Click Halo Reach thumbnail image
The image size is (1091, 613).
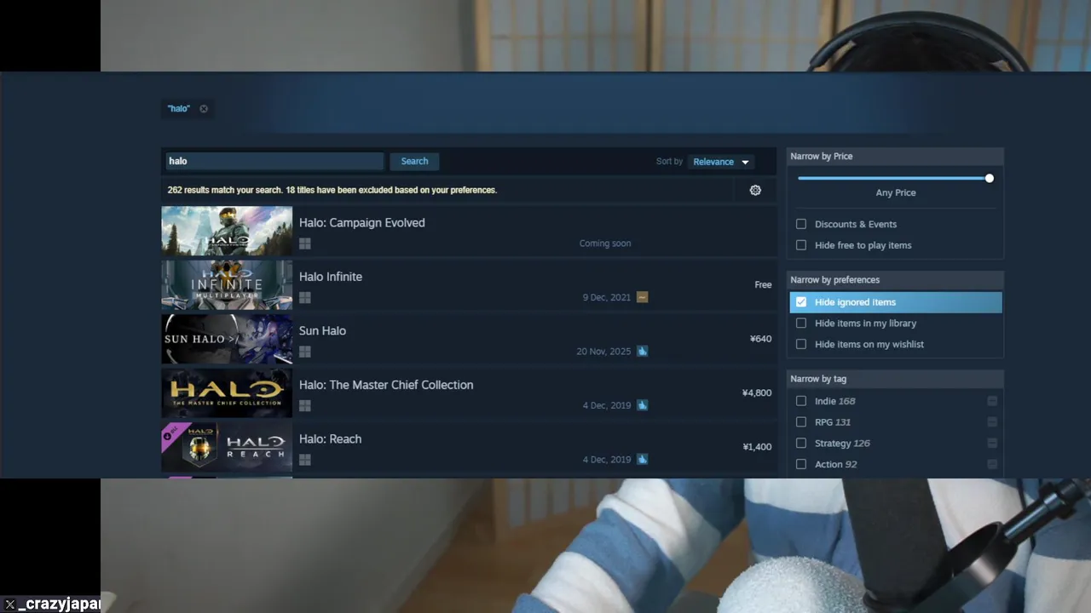227,447
